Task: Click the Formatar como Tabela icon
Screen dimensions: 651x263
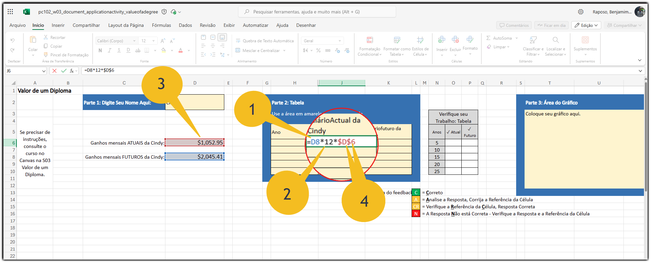Action: 397,40
